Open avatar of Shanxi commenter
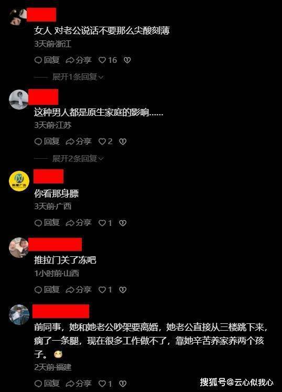The height and width of the screenshot is (392, 282). [18, 247]
